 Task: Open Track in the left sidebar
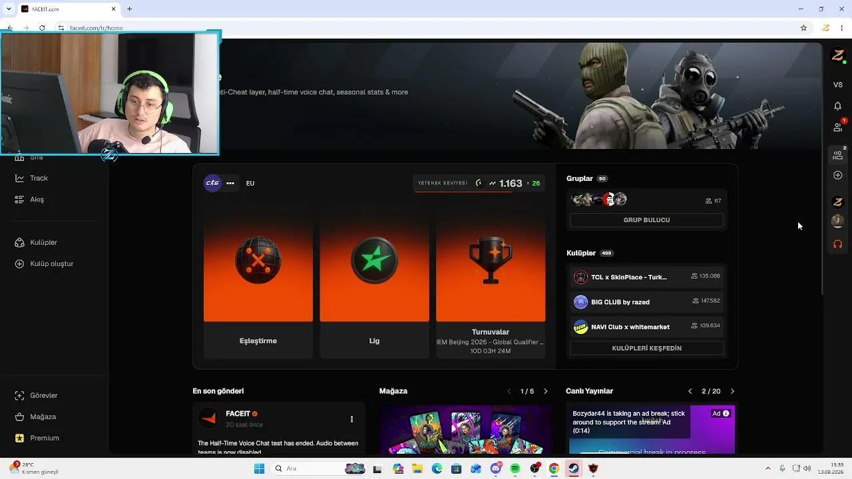(31, 178)
